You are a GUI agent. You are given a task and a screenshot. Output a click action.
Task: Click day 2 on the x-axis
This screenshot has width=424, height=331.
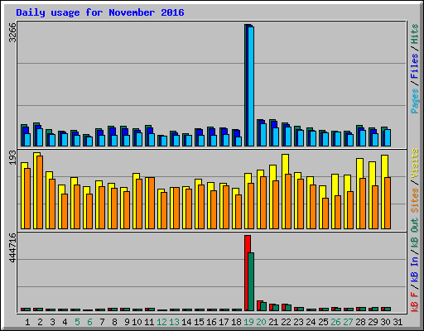pyautogui.click(x=40, y=322)
